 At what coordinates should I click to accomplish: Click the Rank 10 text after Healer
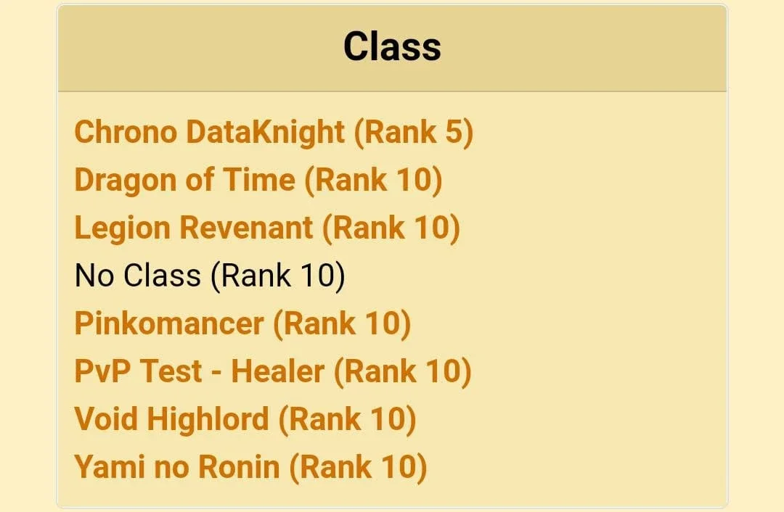[402, 371]
